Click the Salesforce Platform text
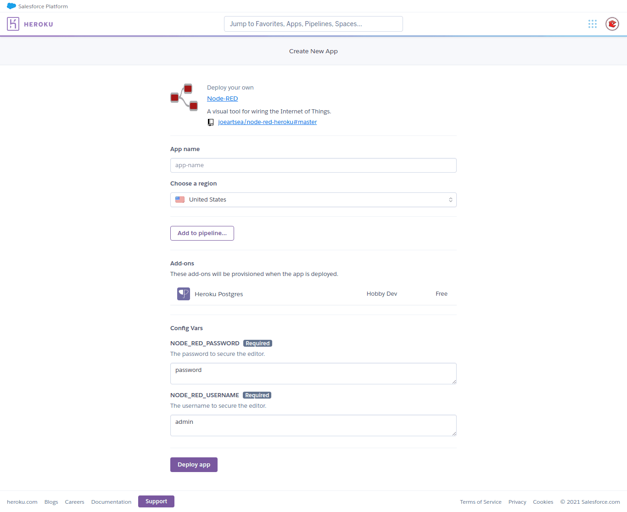 pos(43,6)
